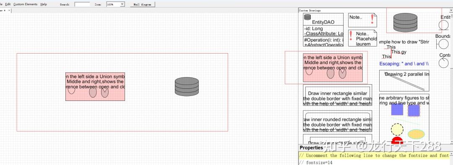Select the Drawing 2 parallel lines element

pos(404,80)
